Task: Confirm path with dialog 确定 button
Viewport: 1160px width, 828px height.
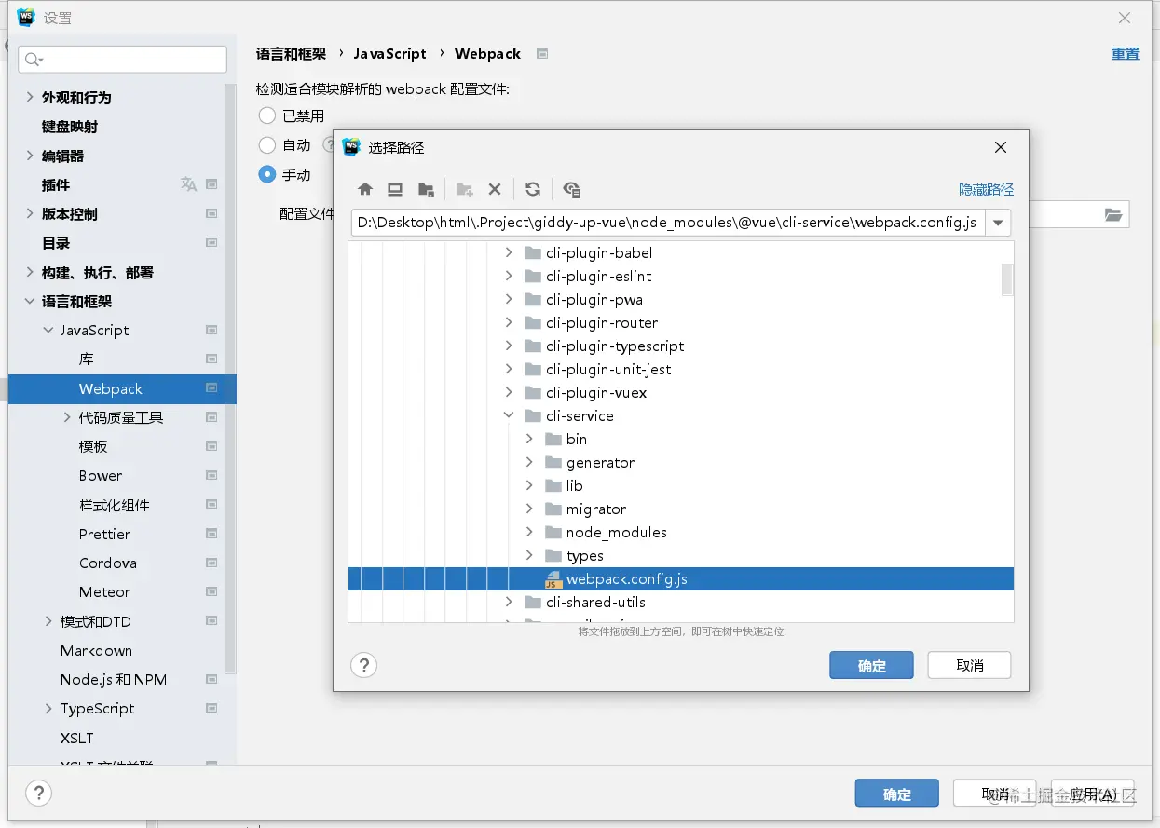Action: tap(871, 665)
